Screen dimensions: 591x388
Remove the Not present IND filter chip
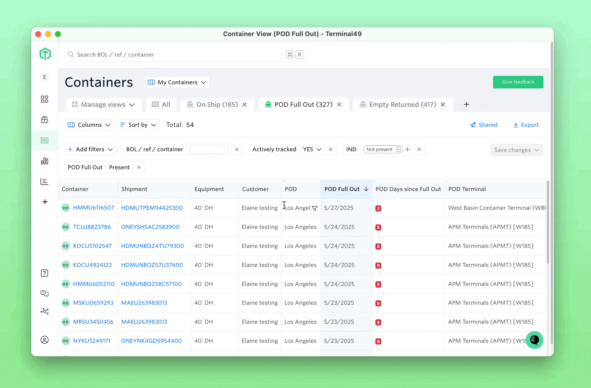point(398,149)
